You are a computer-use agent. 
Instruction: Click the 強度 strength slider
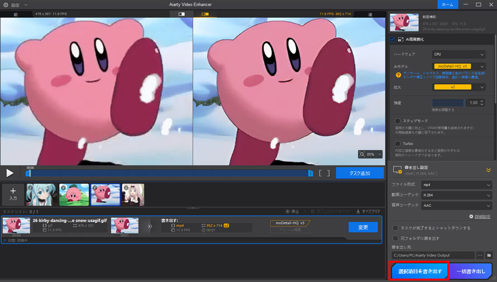(x=448, y=103)
